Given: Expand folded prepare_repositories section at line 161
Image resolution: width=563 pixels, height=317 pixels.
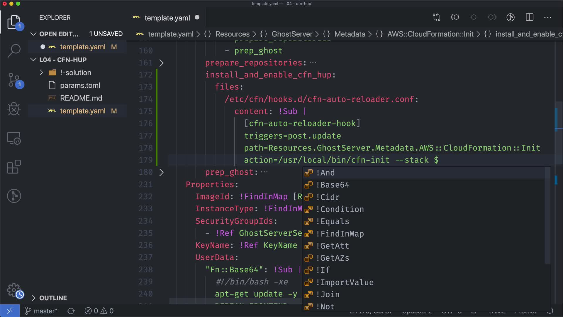Looking at the screenshot, I should (x=161, y=63).
